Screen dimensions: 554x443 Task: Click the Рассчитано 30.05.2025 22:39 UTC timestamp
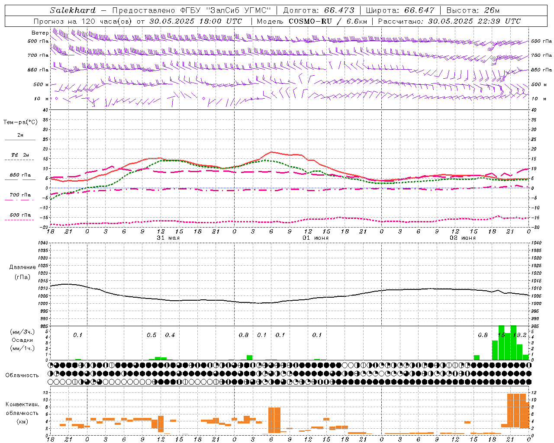click(449, 21)
